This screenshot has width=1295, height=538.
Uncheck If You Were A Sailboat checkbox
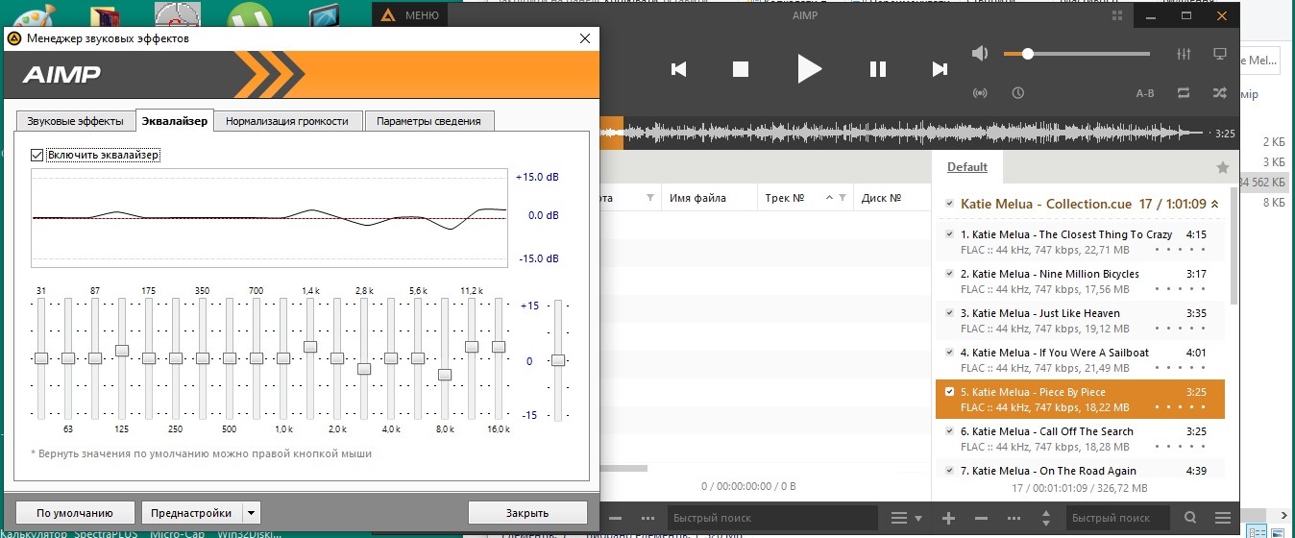tap(950, 353)
